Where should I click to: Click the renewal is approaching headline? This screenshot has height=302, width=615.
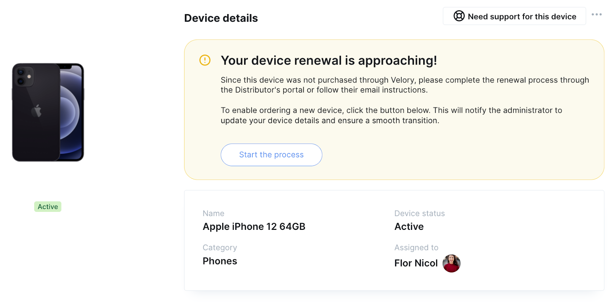click(329, 60)
